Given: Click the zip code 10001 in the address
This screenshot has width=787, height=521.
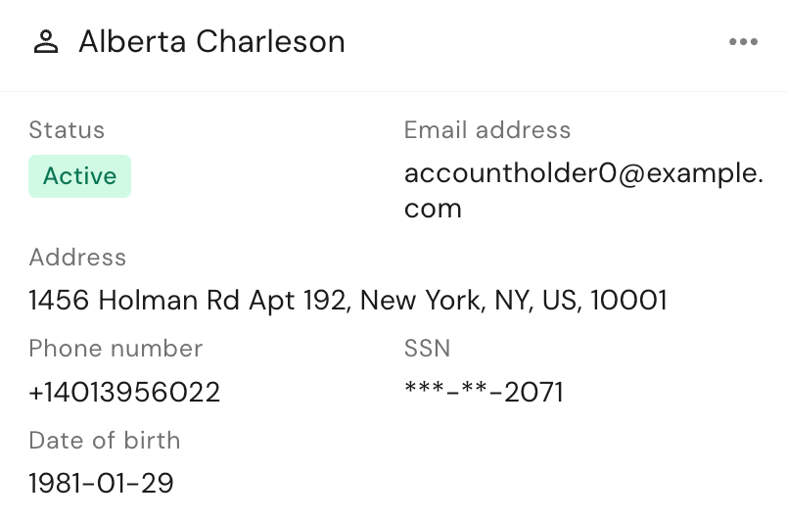Looking at the screenshot, I should (x=628, y=300).
